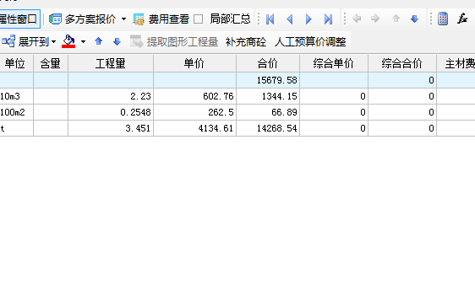The width and height of the screenshot is (475, 306).
Task: Select the unit cell 10m3
Action: [16, 96]
